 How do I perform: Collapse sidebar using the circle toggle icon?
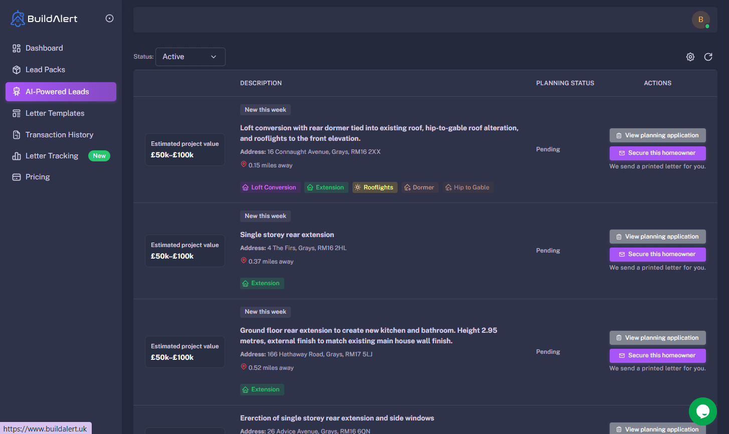(109, 19)
